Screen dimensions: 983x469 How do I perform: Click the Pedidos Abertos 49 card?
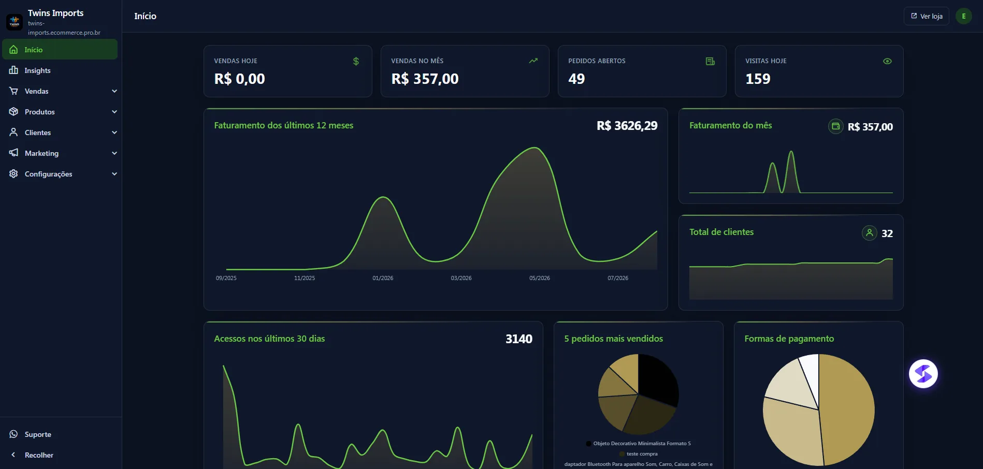pyautogui.click(x=642, y=71)
